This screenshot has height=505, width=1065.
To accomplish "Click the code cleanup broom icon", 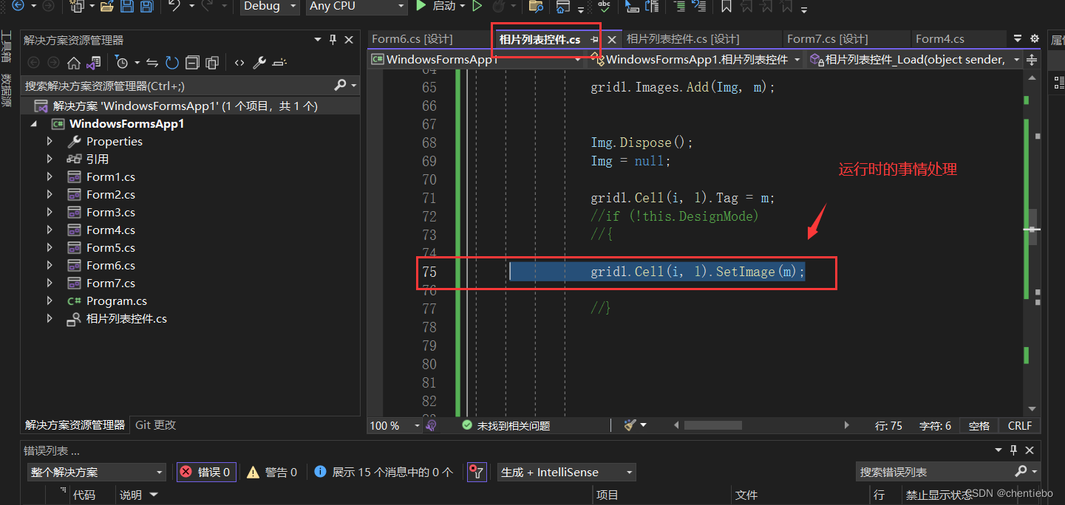I will tap(630, 425).
